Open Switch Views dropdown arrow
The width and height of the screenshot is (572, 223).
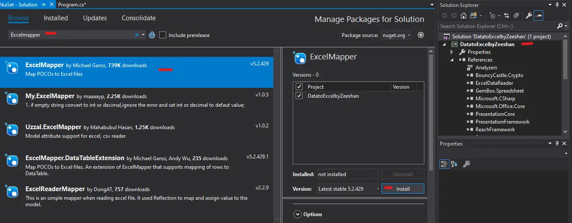(481, 16)
